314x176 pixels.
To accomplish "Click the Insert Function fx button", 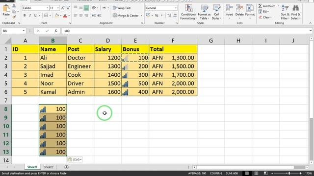I will tap(56, 31).
